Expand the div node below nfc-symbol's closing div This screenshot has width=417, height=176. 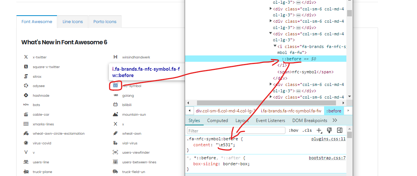[271, 84]
